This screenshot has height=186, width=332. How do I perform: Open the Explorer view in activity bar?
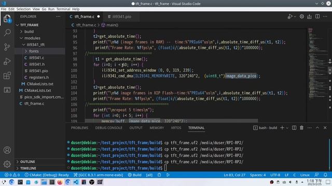(7, 19)
